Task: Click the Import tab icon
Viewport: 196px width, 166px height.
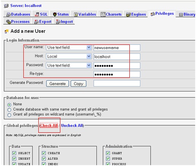Action: tap(58, 22)
